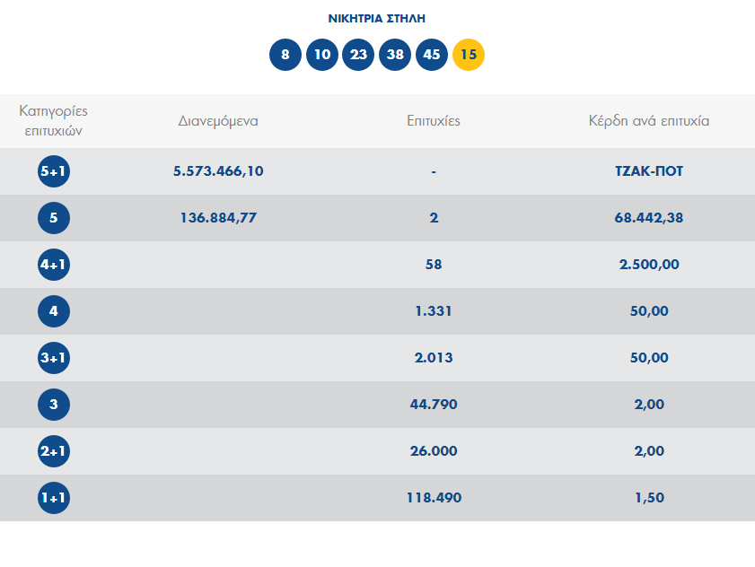Click the 1+1 category badge

pyautogui.click(x=54, y=498)
